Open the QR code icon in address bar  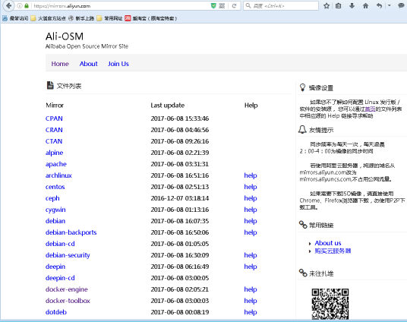point(222,6)
